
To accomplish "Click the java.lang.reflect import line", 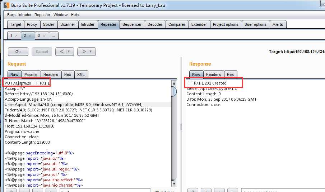I will coord(44,180).
